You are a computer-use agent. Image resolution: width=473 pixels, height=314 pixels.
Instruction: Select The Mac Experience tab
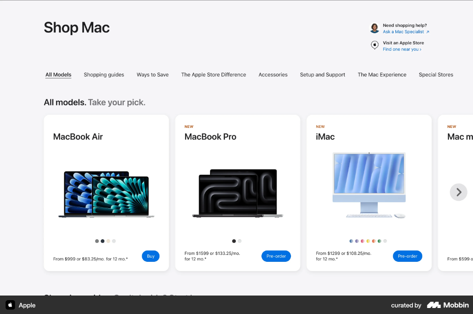pos(382,74)
